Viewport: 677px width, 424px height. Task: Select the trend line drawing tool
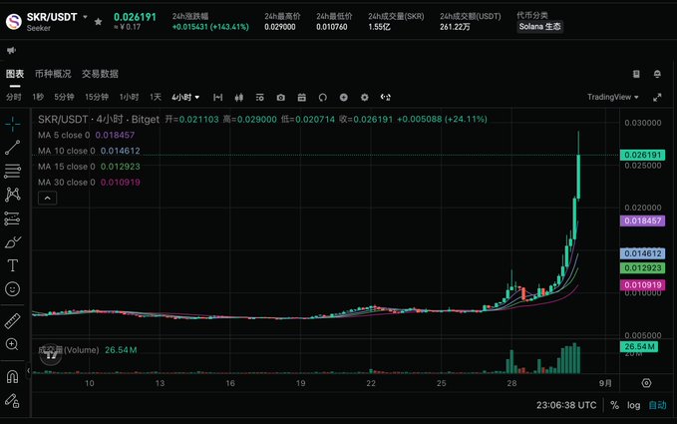pos(13,148)
